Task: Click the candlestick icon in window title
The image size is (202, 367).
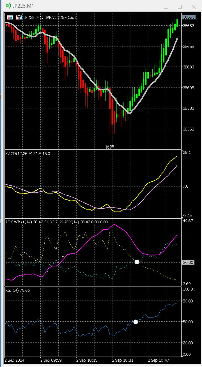Action: (x=8, y=6)
